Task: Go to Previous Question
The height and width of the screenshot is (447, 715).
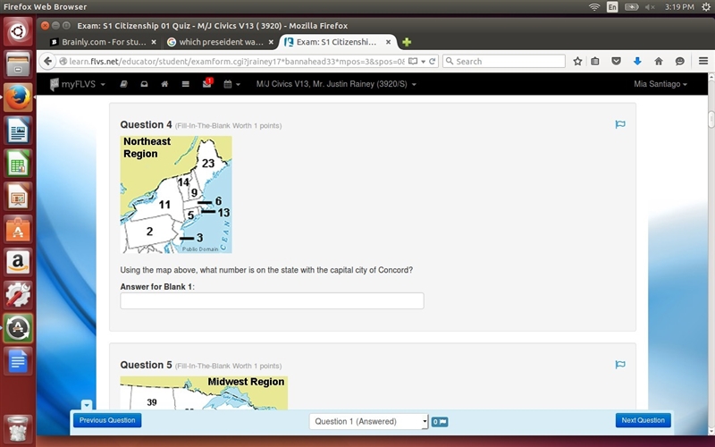Action: click(x=107, y=420)
